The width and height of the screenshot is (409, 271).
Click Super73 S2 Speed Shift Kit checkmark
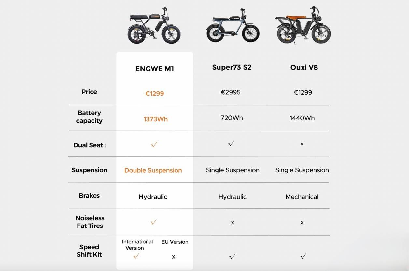232,257
